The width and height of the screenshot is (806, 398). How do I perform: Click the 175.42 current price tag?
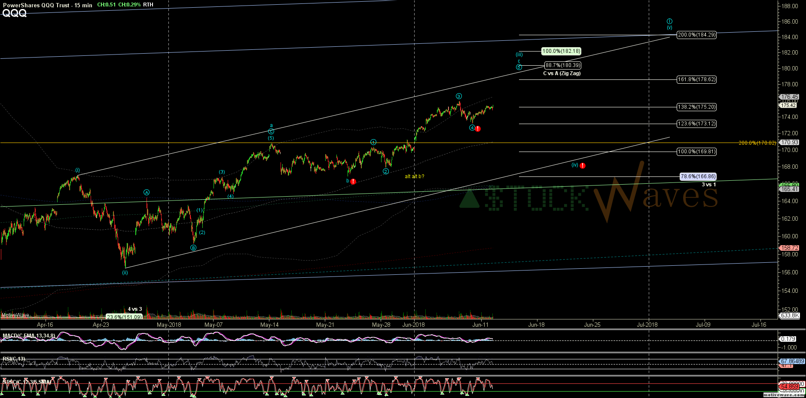tap(788, 105)
